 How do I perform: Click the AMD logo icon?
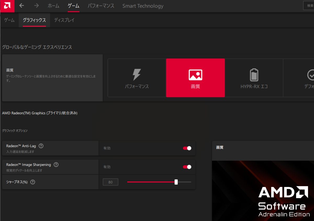point(7,6)
